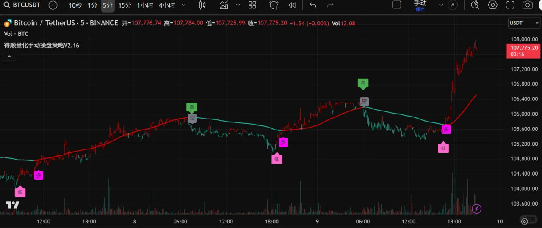Open the gear icon on the time axis

tap(525, 221)
